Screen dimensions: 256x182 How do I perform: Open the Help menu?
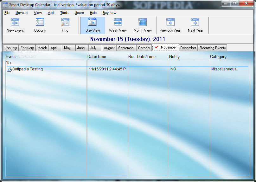click(93, 13)
